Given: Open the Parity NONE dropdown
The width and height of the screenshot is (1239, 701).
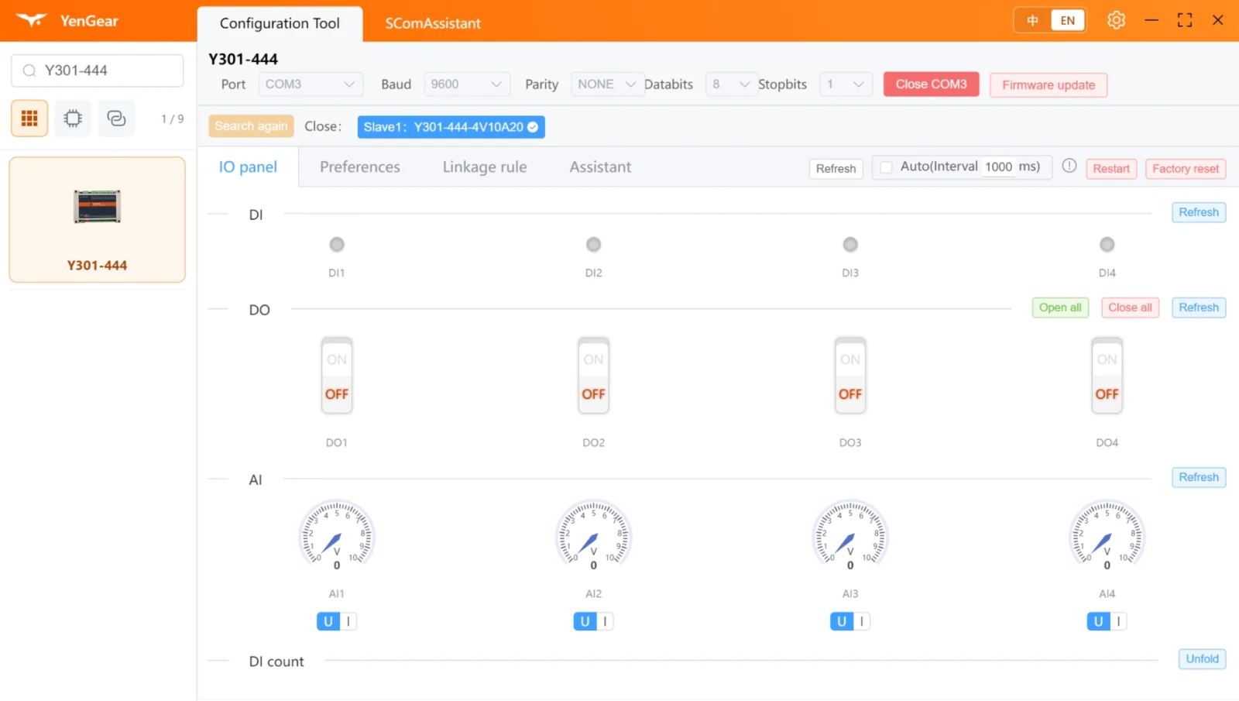Looking at the screenshot, I should pos(607,84).
